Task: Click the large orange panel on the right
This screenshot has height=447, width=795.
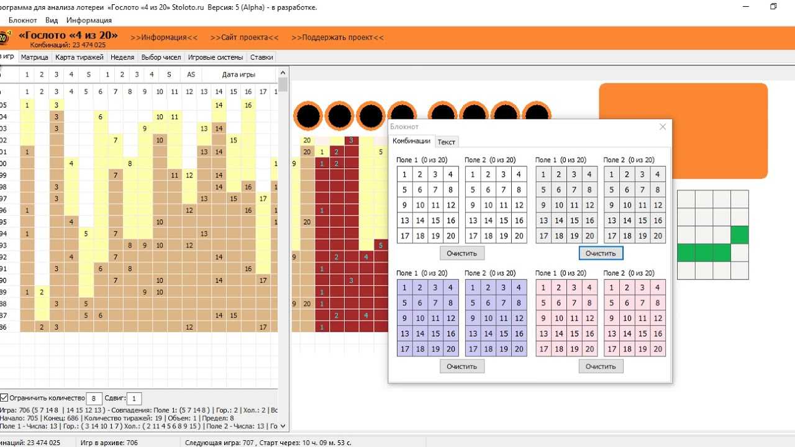Action: pos(683,131)
